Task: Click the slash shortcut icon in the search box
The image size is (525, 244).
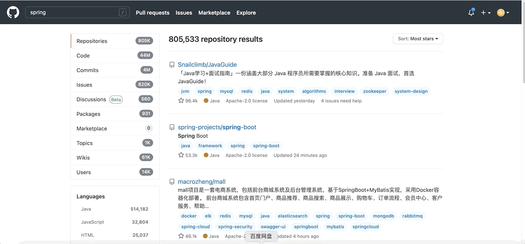Action: (x=123, y=12)
